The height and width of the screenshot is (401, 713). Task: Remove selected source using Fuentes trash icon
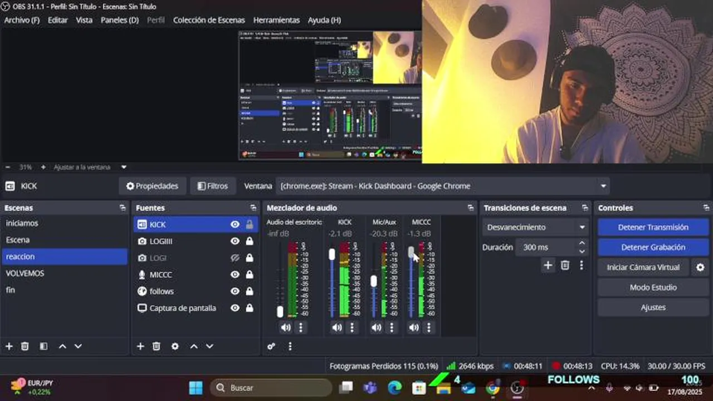(157, 346)
